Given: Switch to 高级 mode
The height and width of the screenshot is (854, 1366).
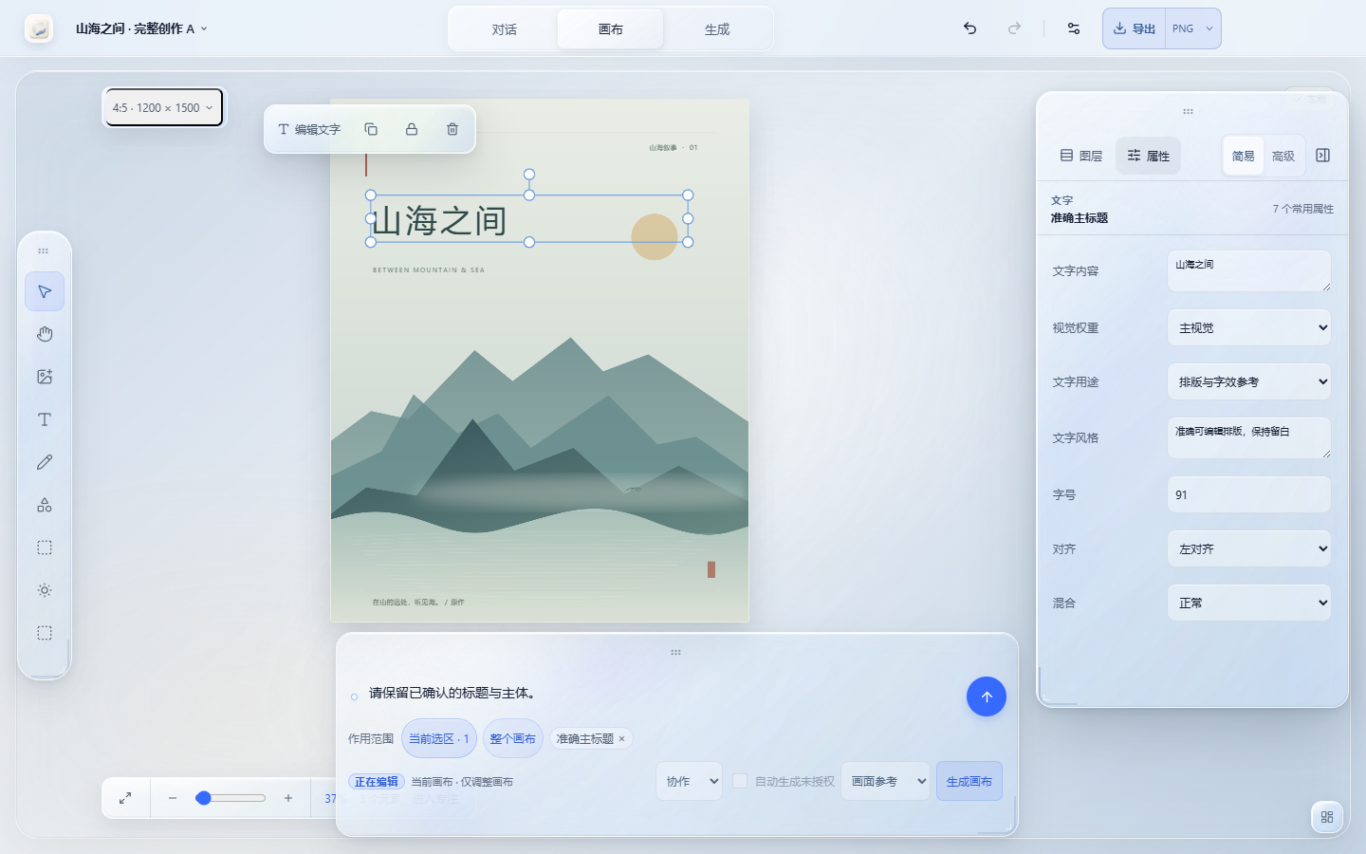Looking at the screenshot, I should [1283, 156].
